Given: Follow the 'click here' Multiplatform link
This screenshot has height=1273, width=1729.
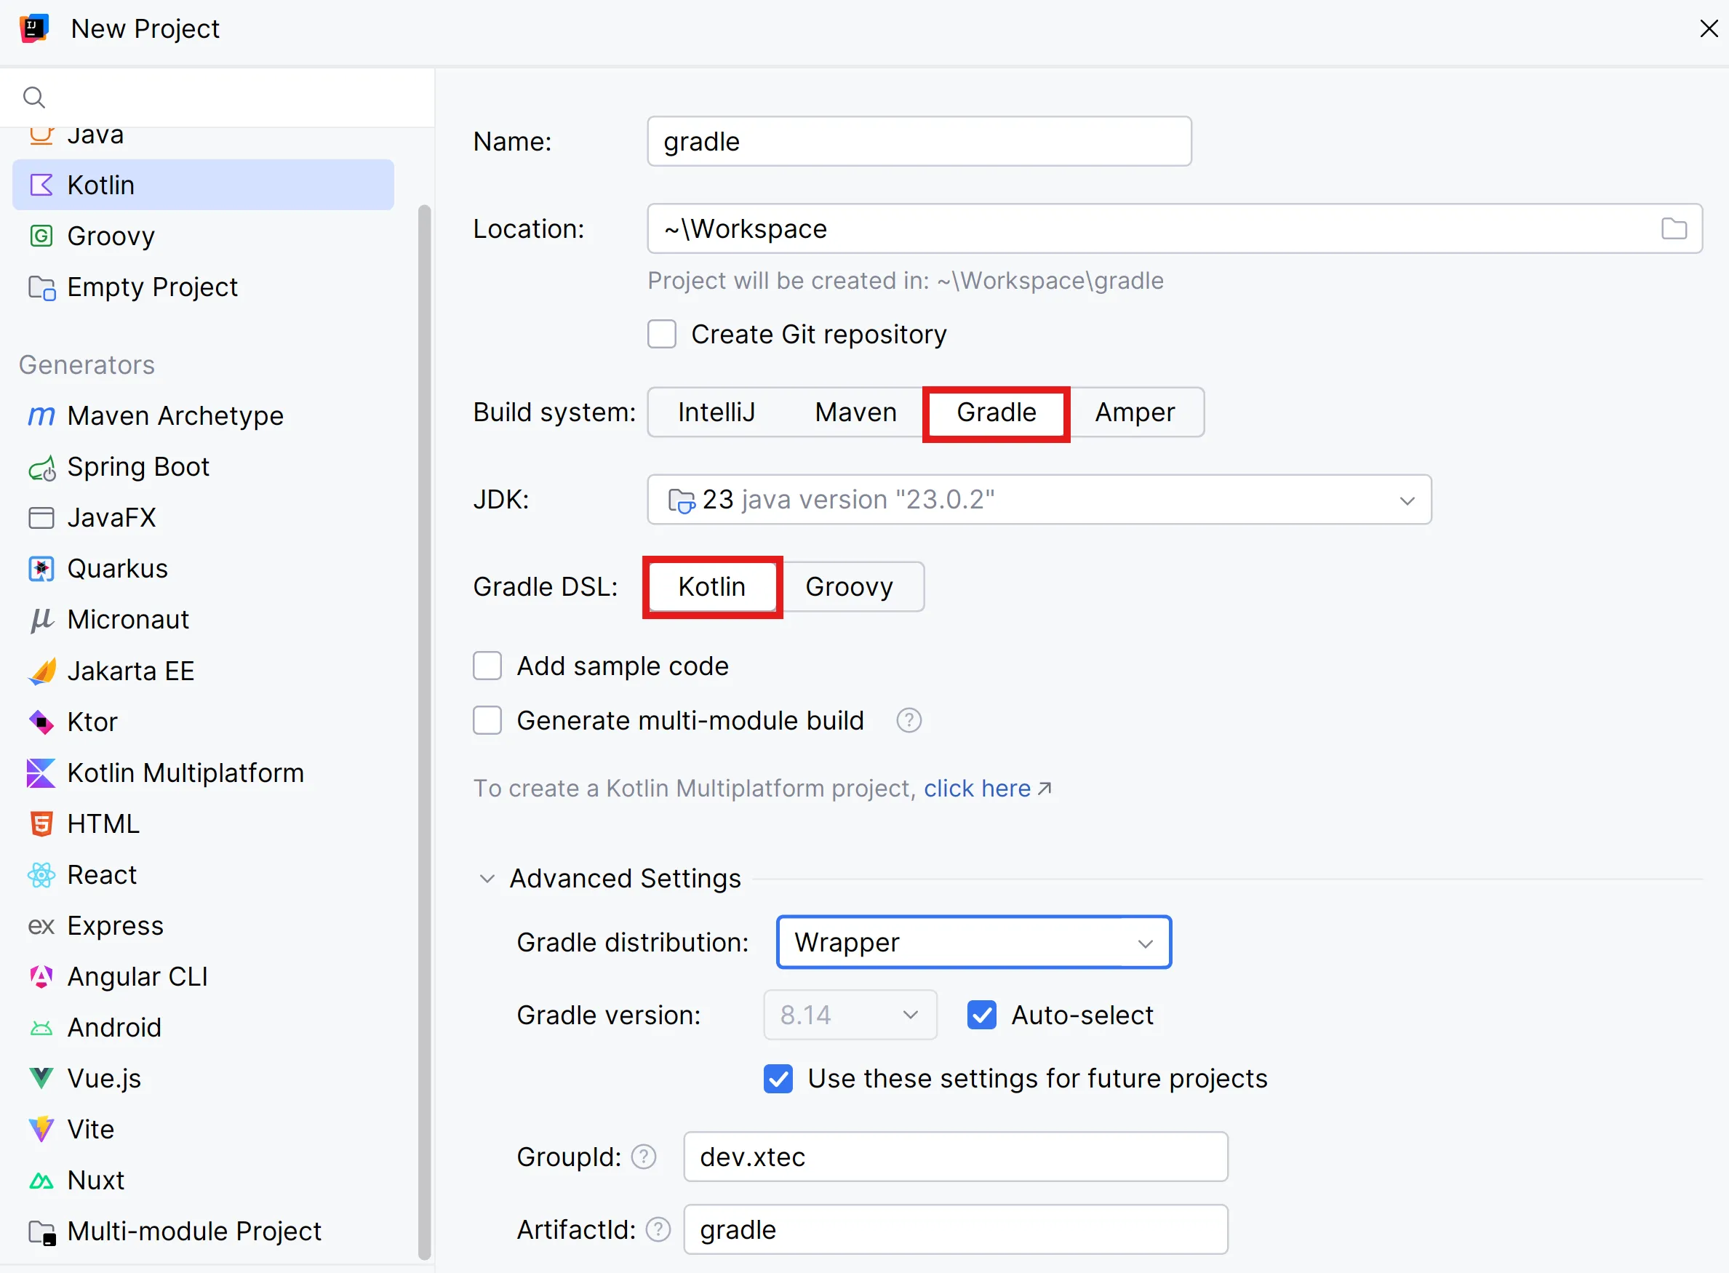Looking at the screenshot, I should pos(977,789).
